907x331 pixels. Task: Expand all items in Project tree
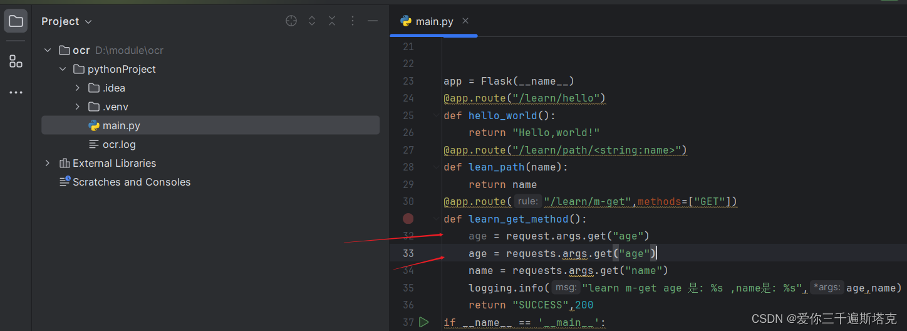point(312,21)
